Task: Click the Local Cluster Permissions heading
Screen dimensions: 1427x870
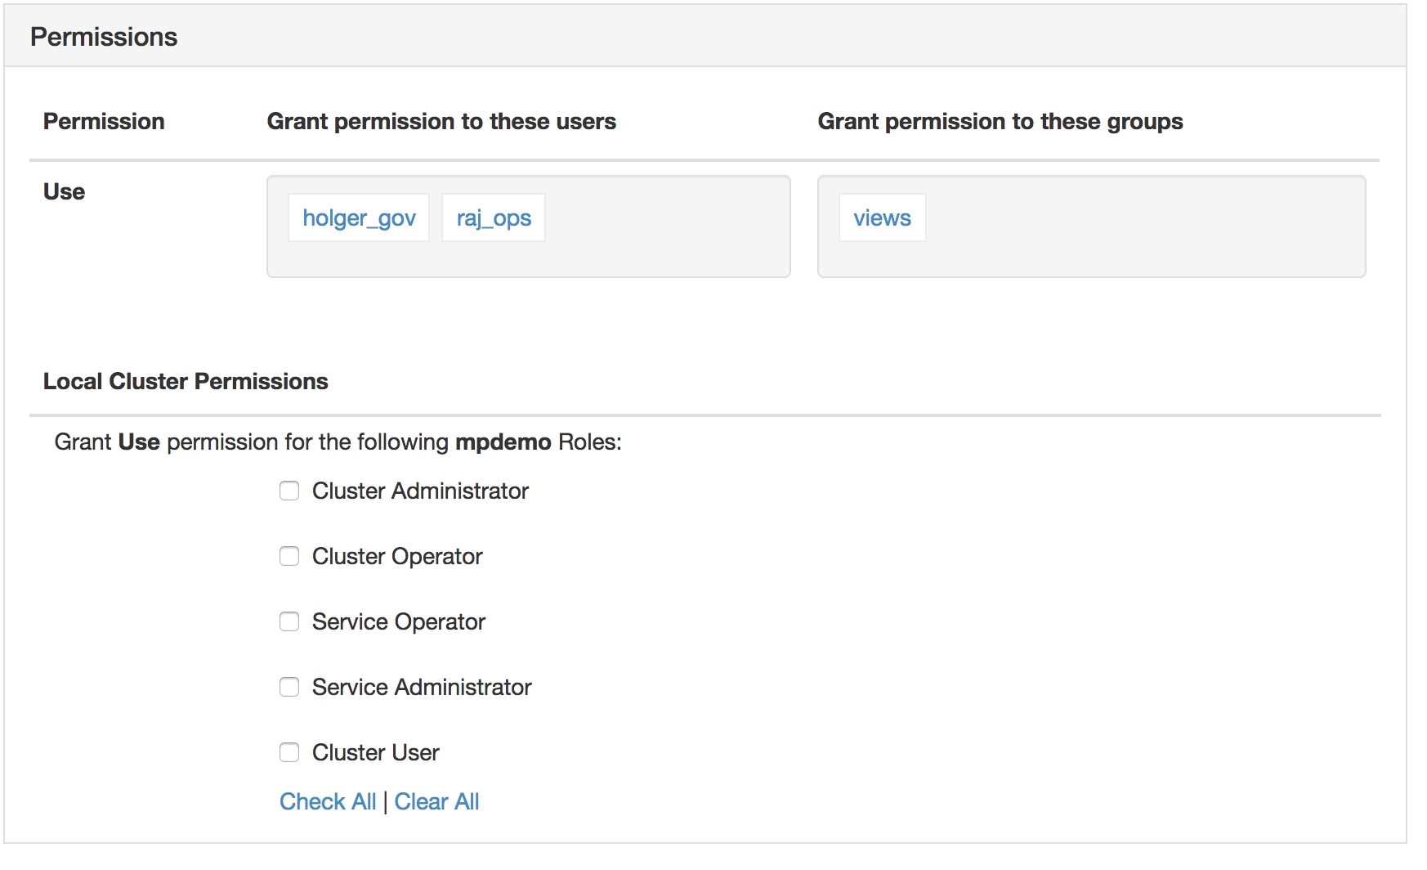Action: point(186,381)
